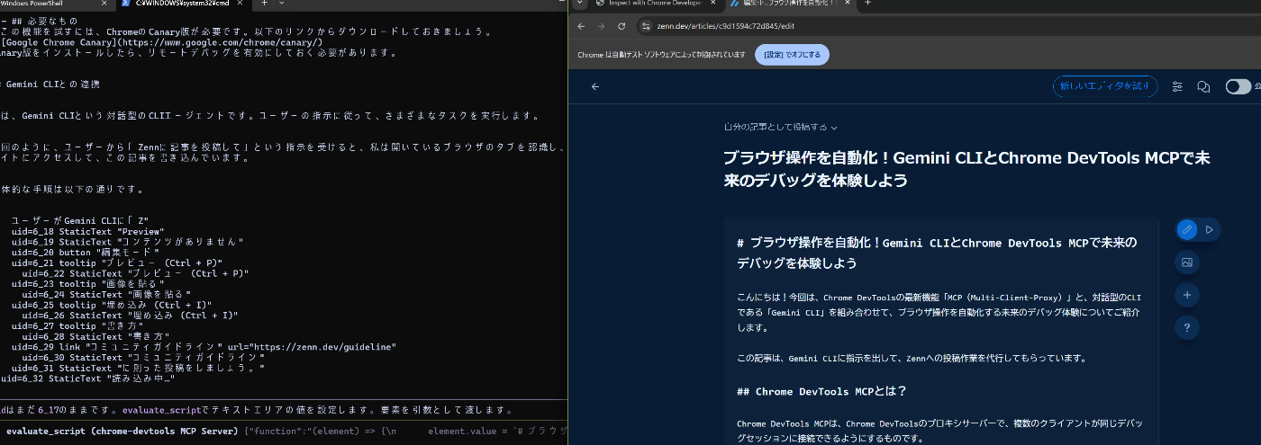Click uid=6_24 StaticText '画像を貼る' line
Viewport: 1261px width, 445px height.
coord(108,294)
